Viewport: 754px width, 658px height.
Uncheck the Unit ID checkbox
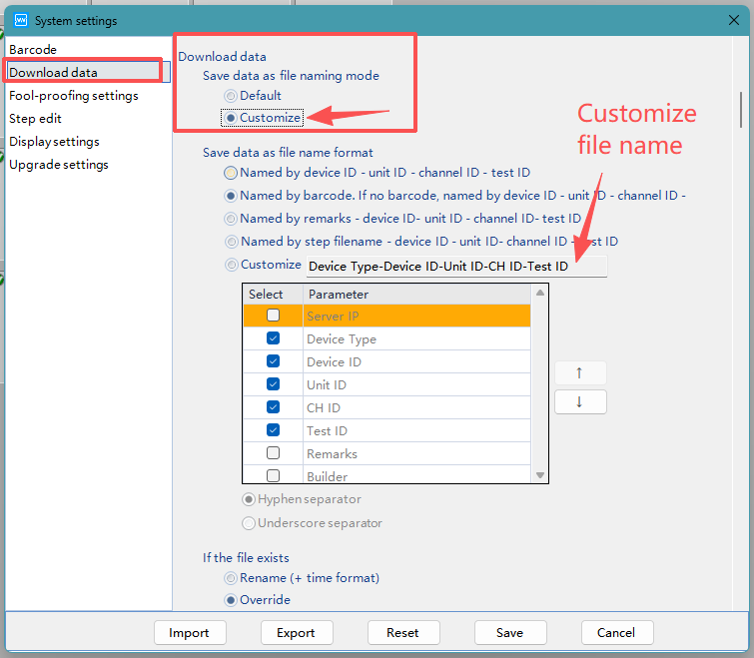tap(273, 384)
